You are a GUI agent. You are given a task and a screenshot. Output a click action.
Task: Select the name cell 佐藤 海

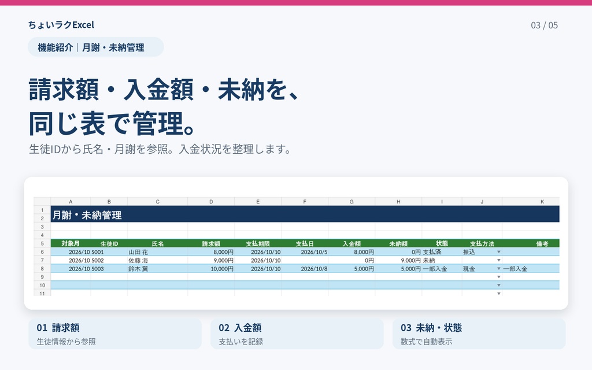(157, 260)
